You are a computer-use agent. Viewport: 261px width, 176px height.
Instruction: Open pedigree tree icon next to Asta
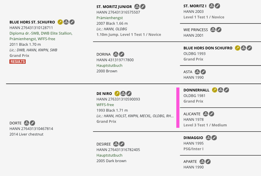point(197,72)
